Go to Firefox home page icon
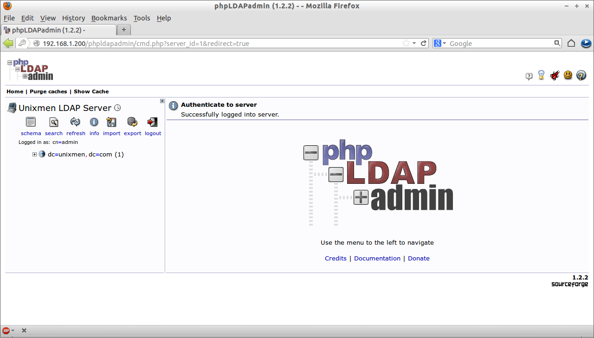 point(571,43)
